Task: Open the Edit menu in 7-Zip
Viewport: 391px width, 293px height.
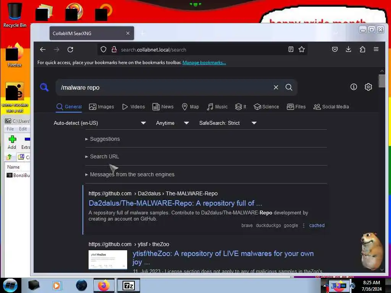Action: point(23,129)
